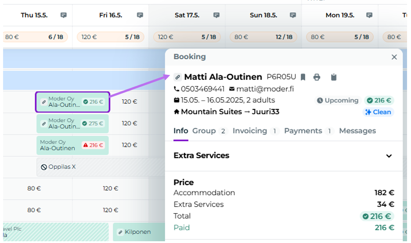Open the comment icon for Mon 19.5.

click(369, 15)
